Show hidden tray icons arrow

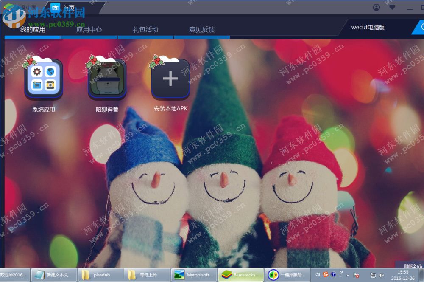click(348, 275)
